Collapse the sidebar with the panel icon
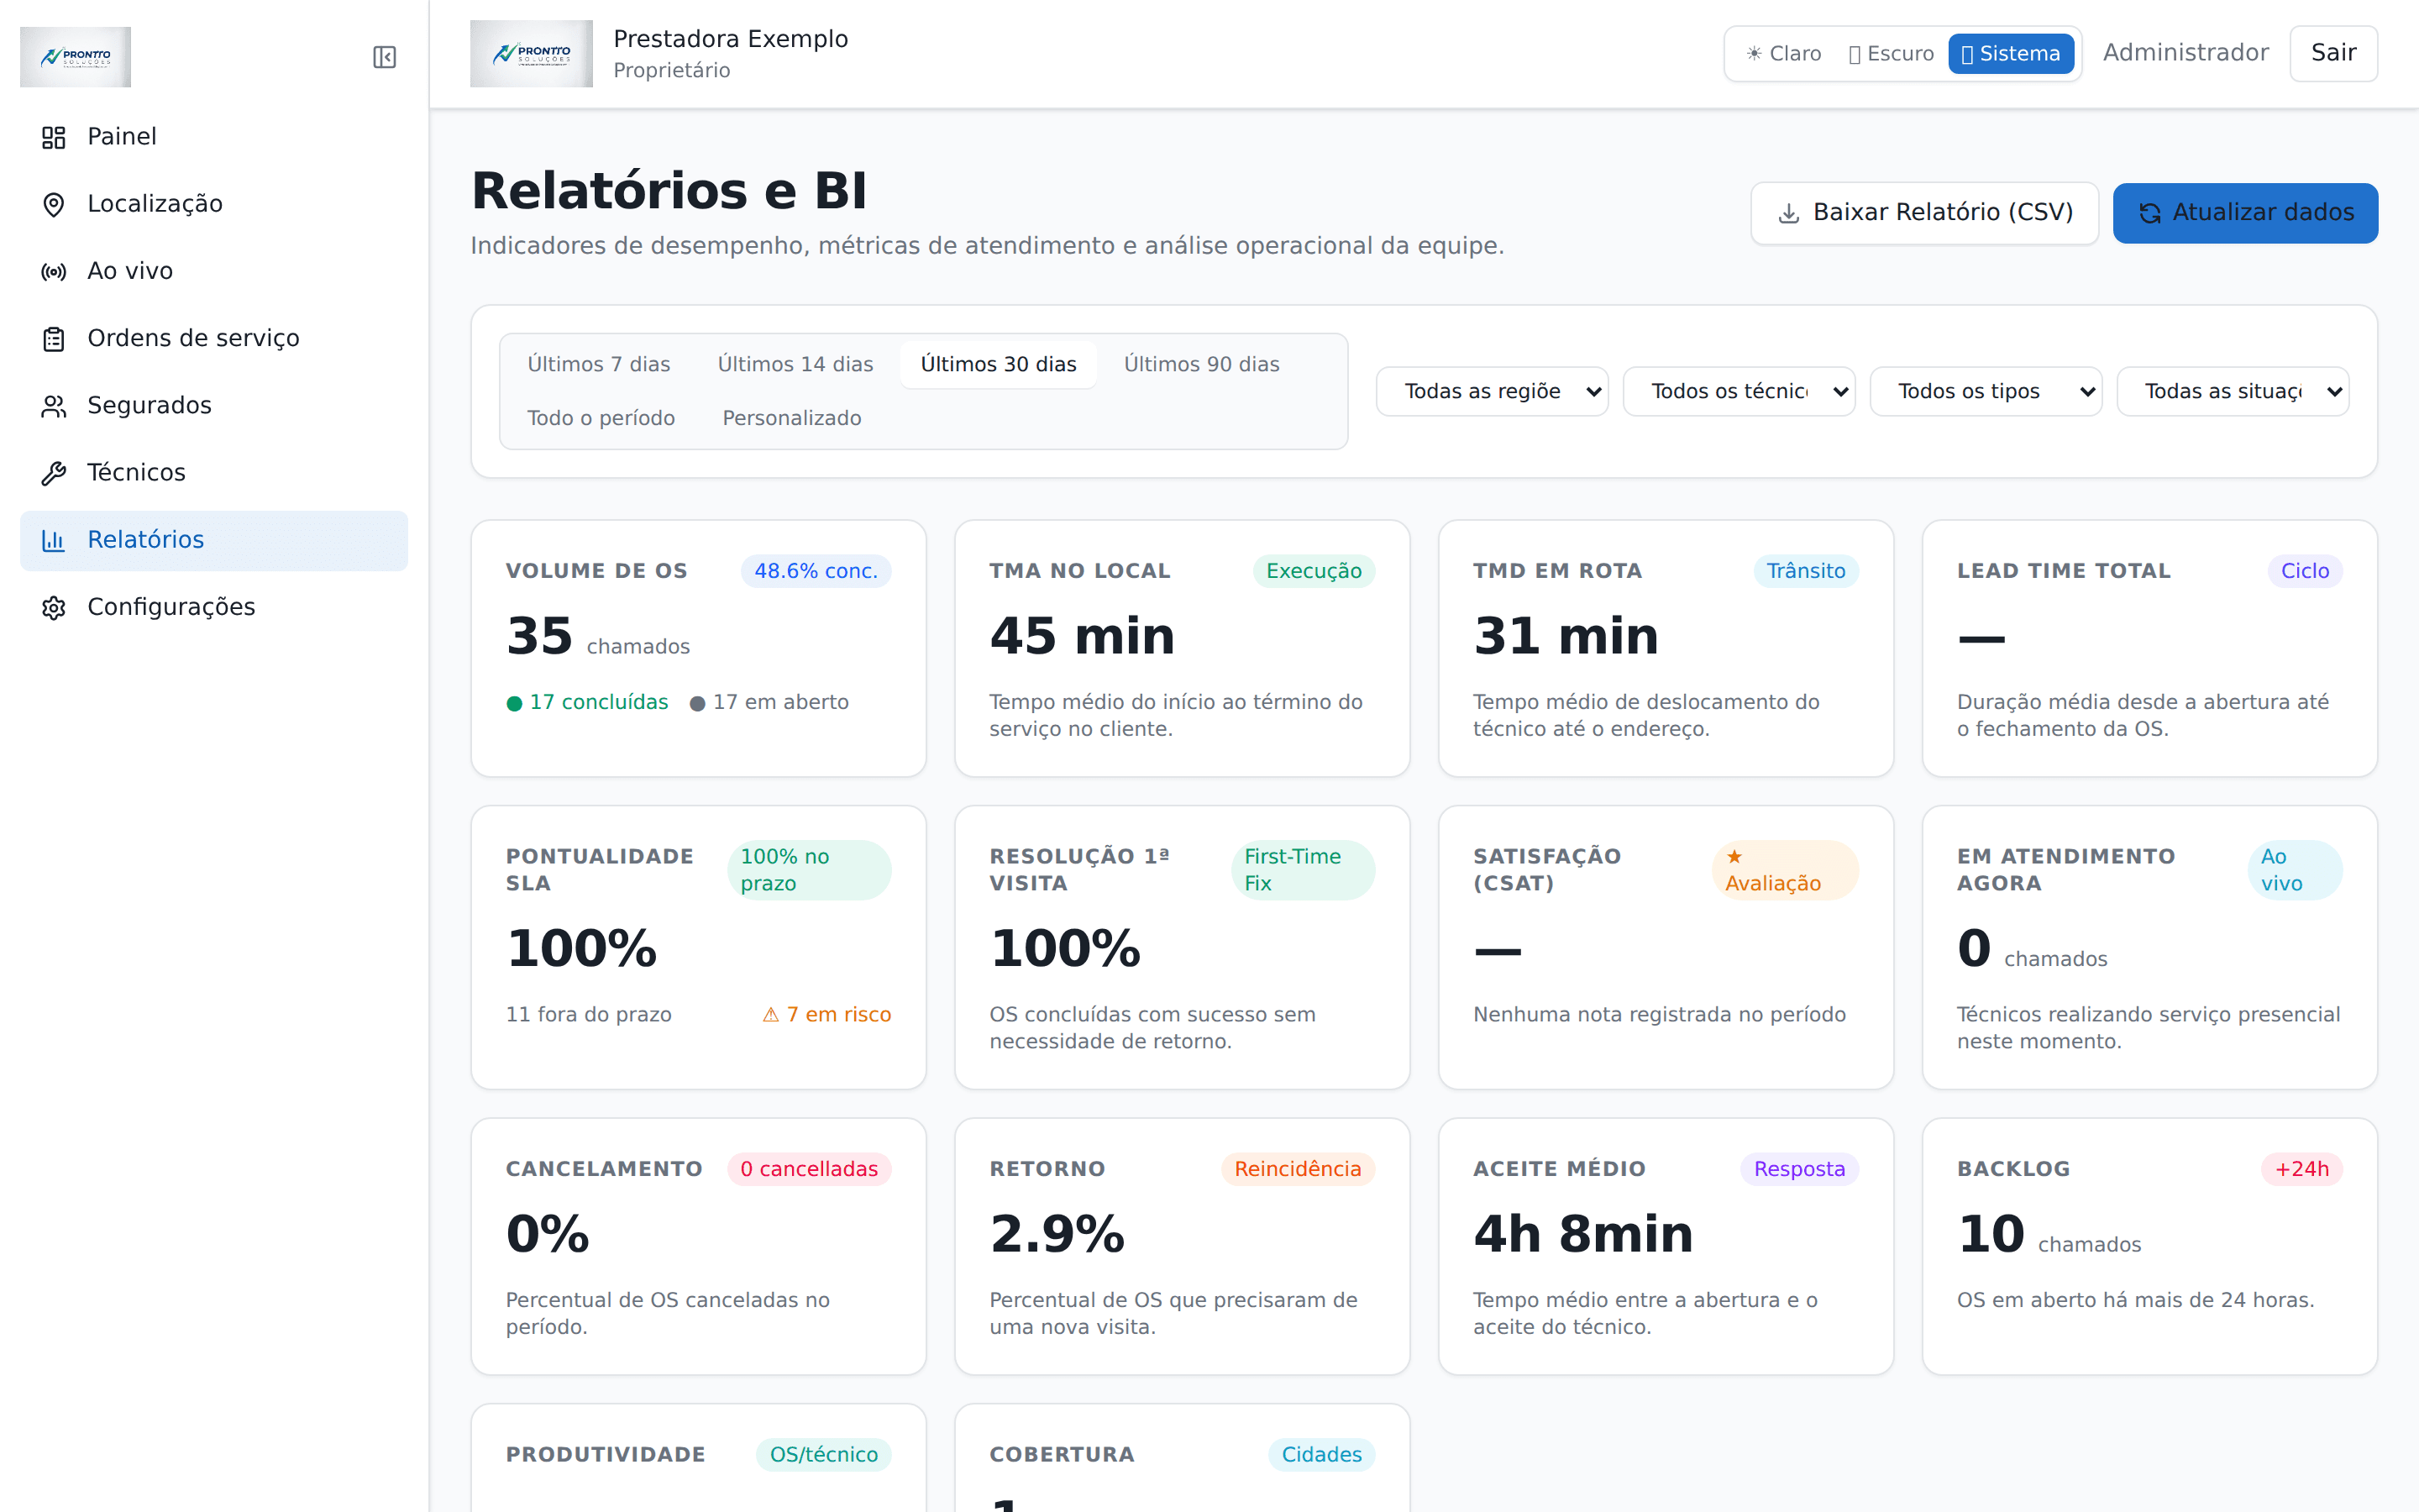Screen dimensions: 2419x1512 385,57
